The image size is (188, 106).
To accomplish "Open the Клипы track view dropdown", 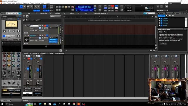I will [x=72, y=13].
